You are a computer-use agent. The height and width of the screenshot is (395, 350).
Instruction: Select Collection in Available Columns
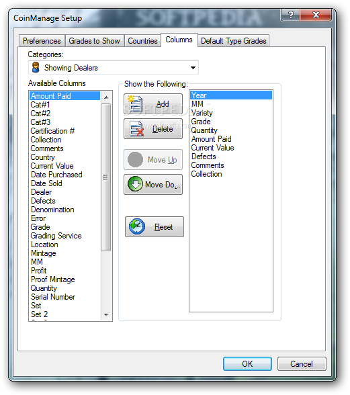(64, 140)
